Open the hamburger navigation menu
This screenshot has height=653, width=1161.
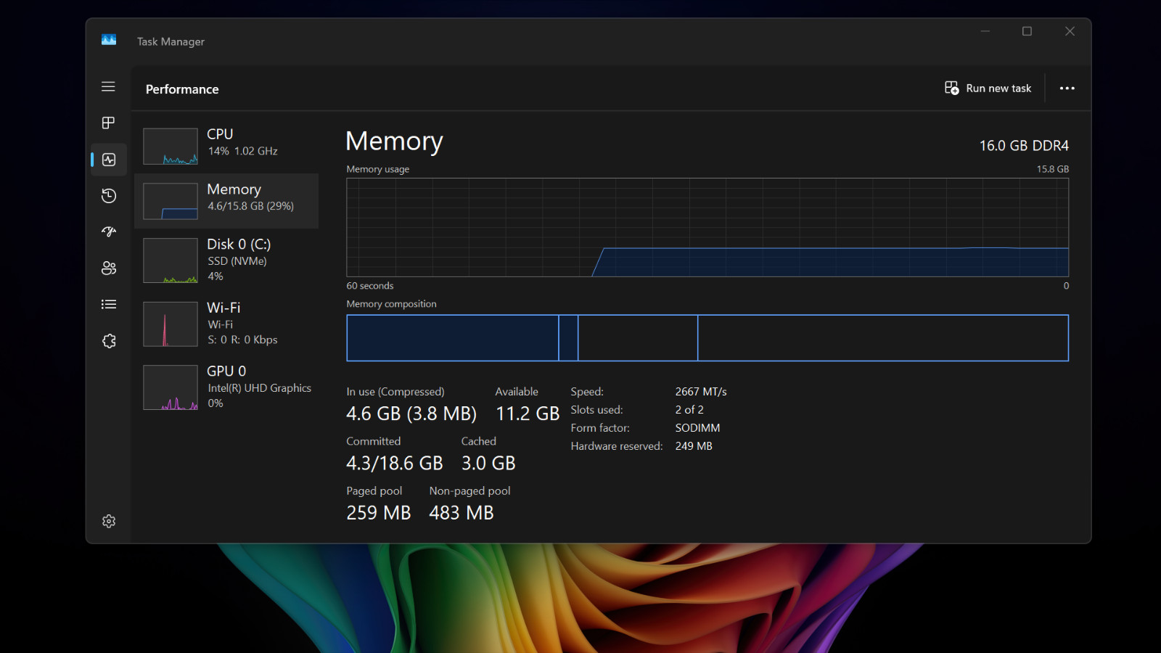pyautogui.click(x=108, y=87)
